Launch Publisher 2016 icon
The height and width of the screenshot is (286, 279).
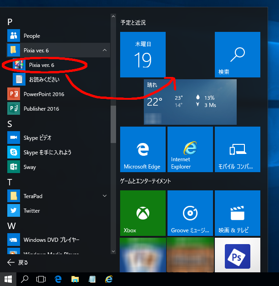coord(14,108)
